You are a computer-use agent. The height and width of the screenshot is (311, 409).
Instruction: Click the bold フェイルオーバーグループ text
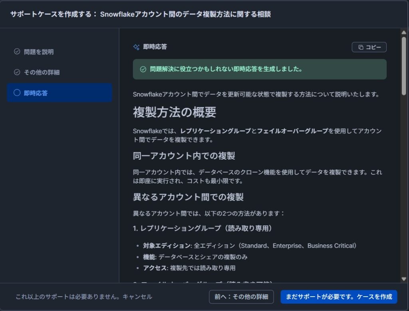point(292,131)
